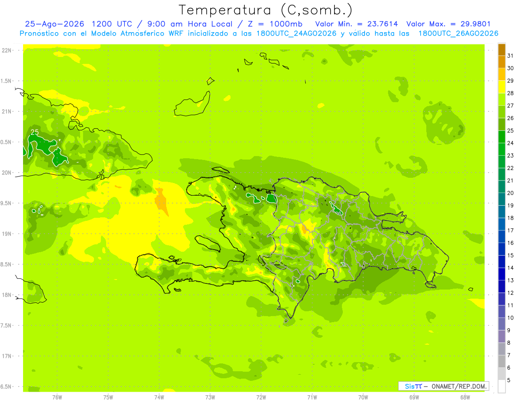
Task: Click the colorbar label "7"
Action: [509, 355]
